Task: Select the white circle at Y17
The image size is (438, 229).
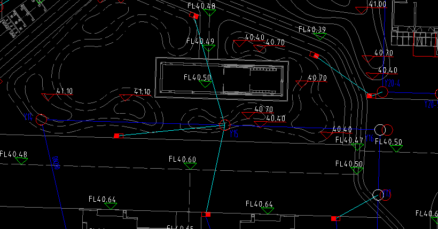Action: [378, 195]
